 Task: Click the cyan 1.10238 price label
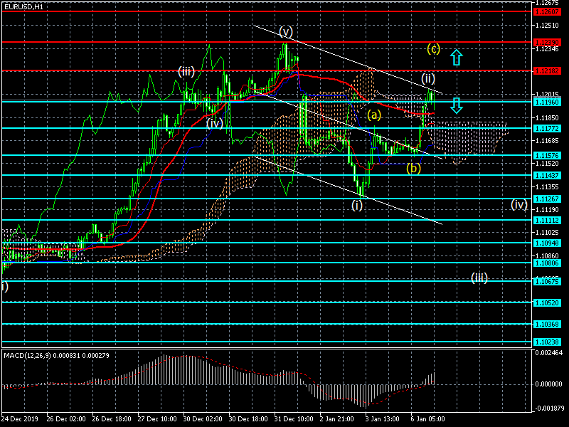pyautogui.click(x=547, y=342)
